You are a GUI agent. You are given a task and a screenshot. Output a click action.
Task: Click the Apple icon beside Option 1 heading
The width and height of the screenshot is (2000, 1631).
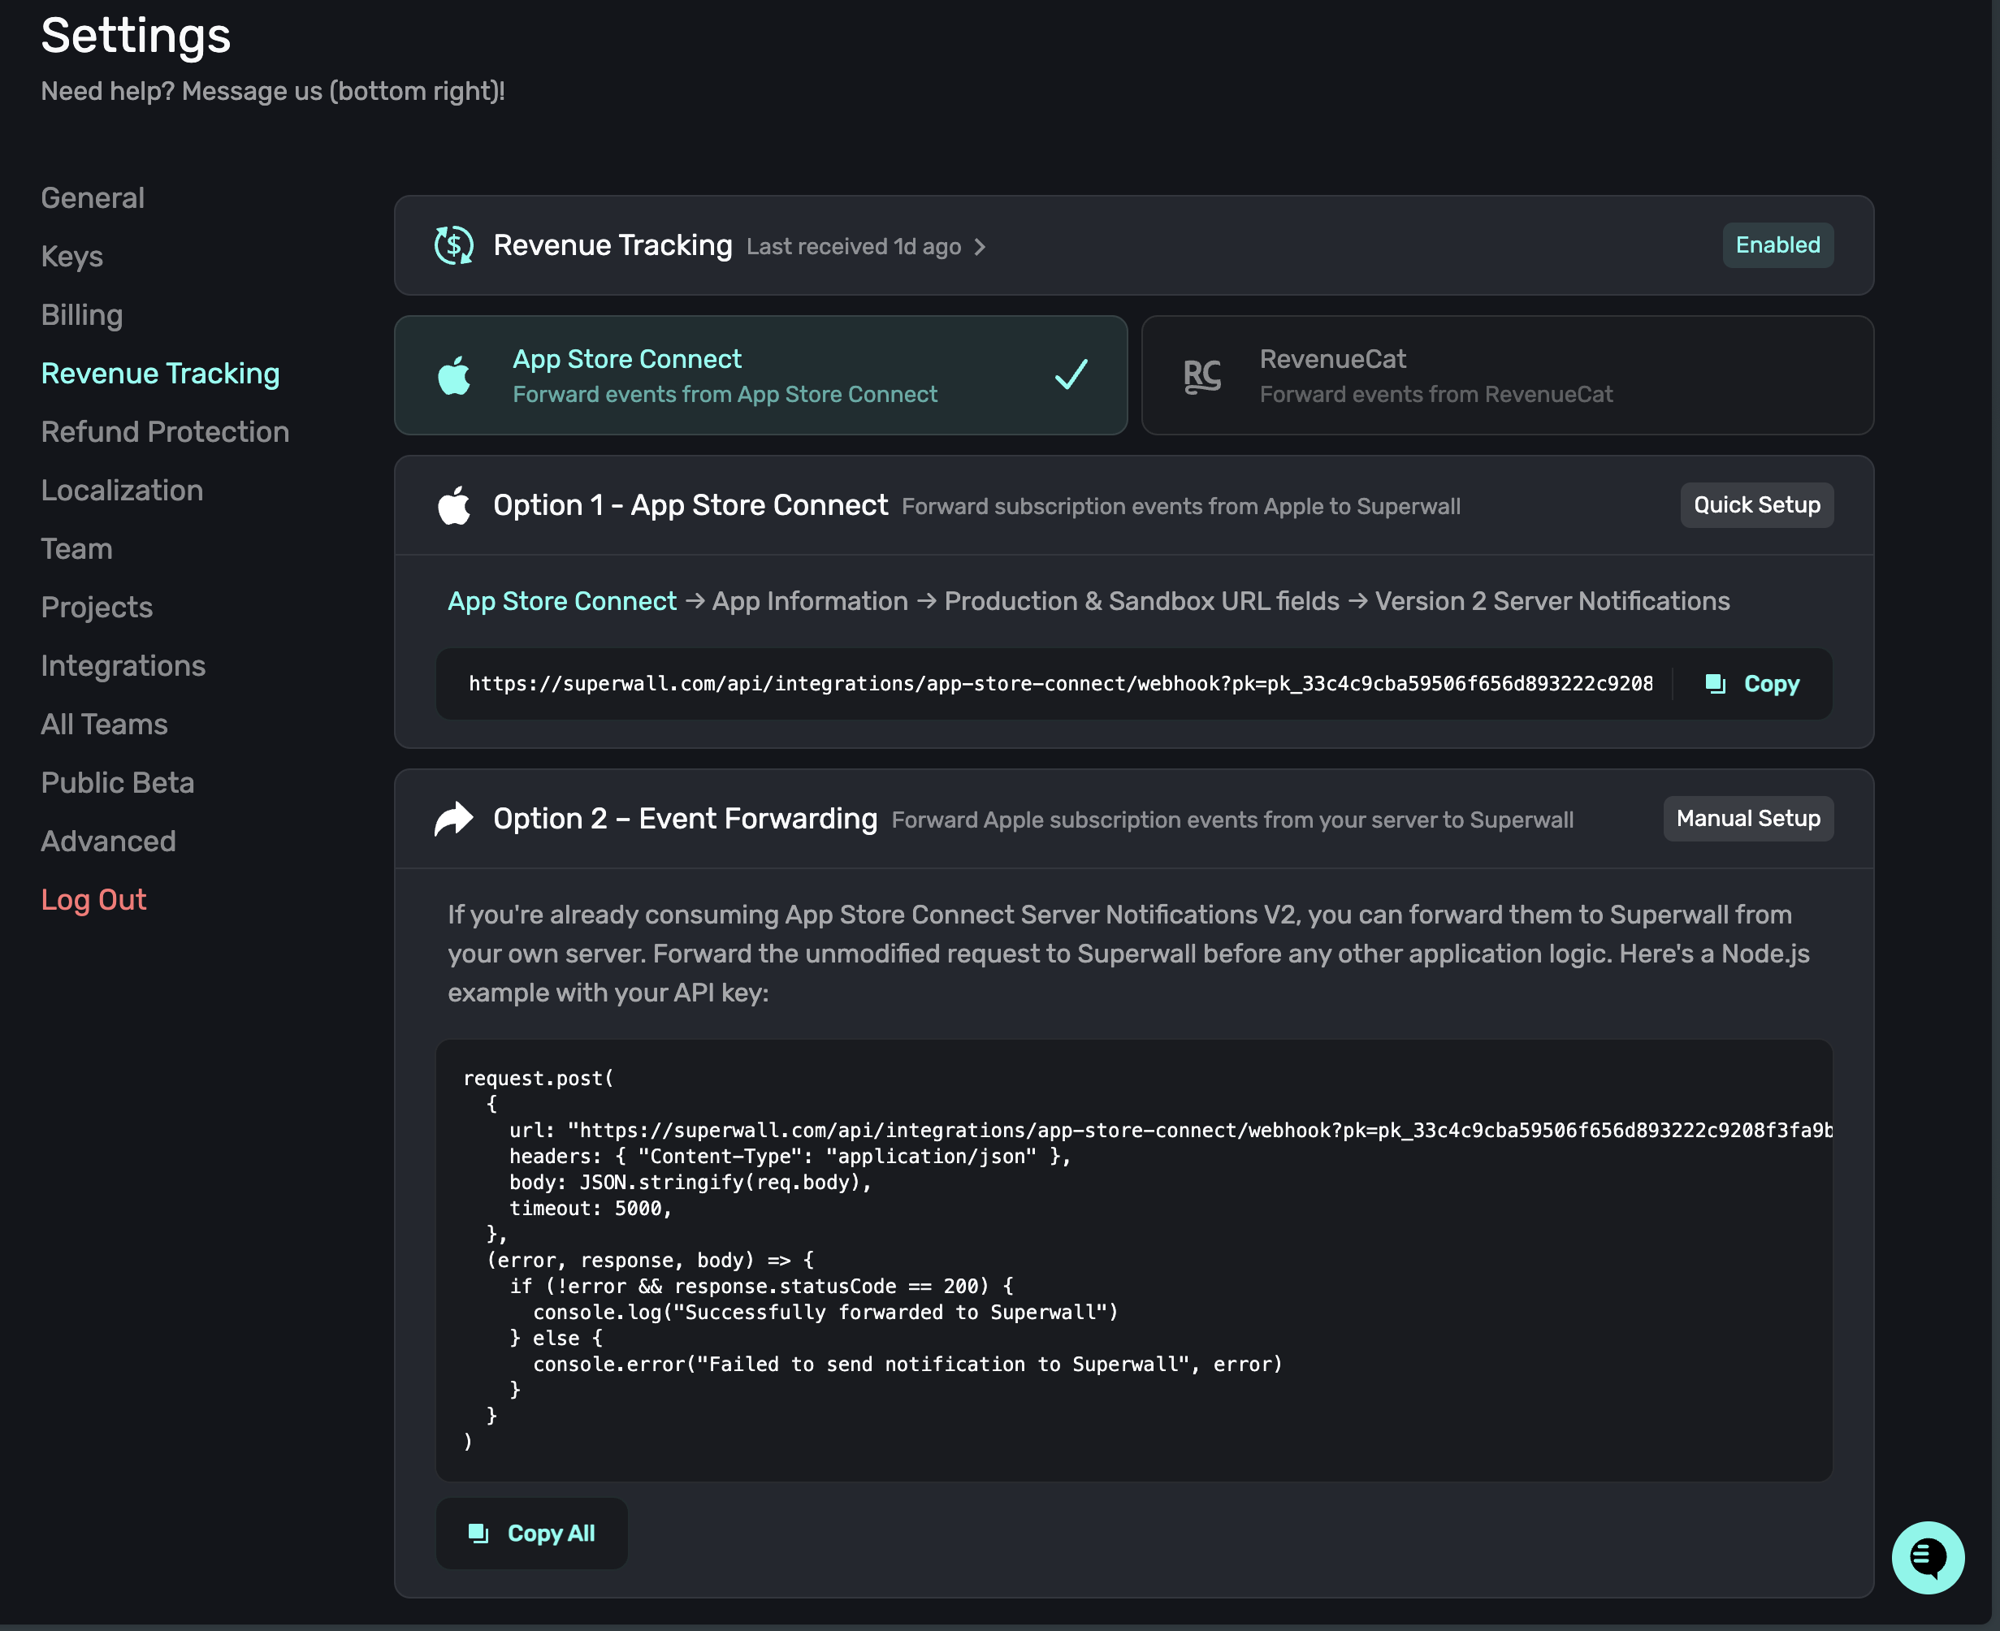[x=455, y=504]
